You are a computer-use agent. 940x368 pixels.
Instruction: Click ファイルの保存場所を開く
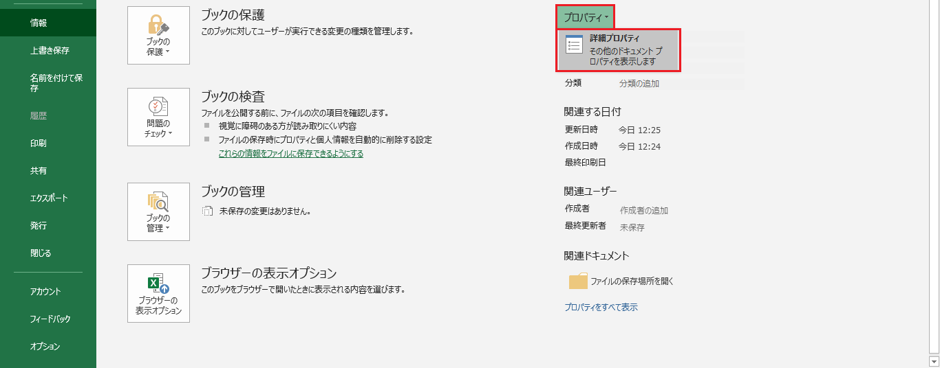(632, 281)
